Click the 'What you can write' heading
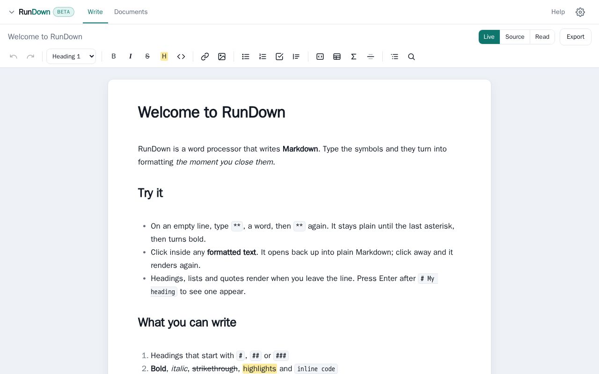Image resolution: width=599 pixels, height=374 pixels. [187, 323]
